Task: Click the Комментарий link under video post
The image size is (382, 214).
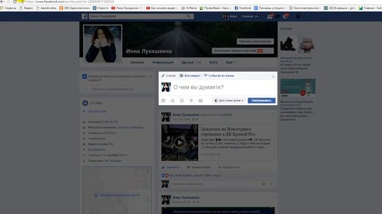Action: point(198,168)
